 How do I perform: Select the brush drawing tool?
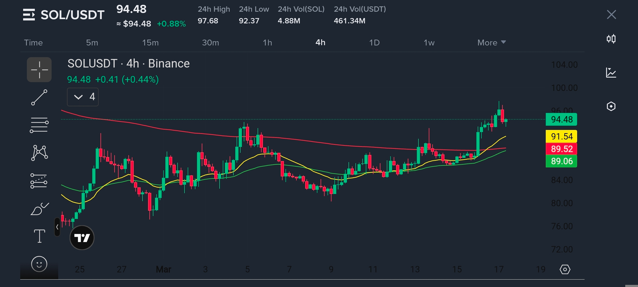click(39, 209)
